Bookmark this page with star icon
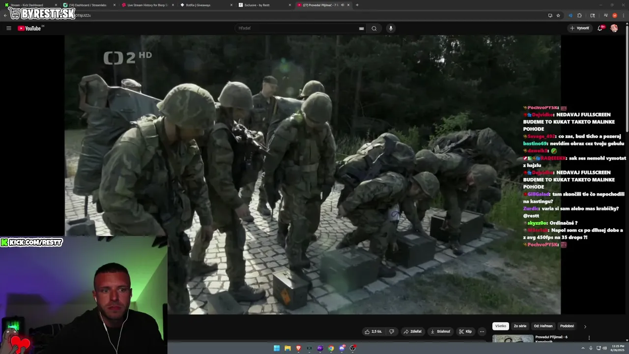The image size is (629, 354). [x=558, y=15]
